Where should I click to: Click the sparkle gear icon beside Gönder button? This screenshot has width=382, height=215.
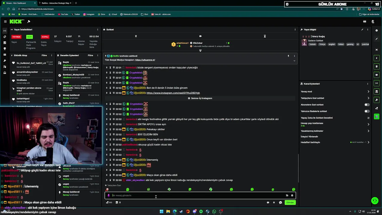tap(281, 202)
